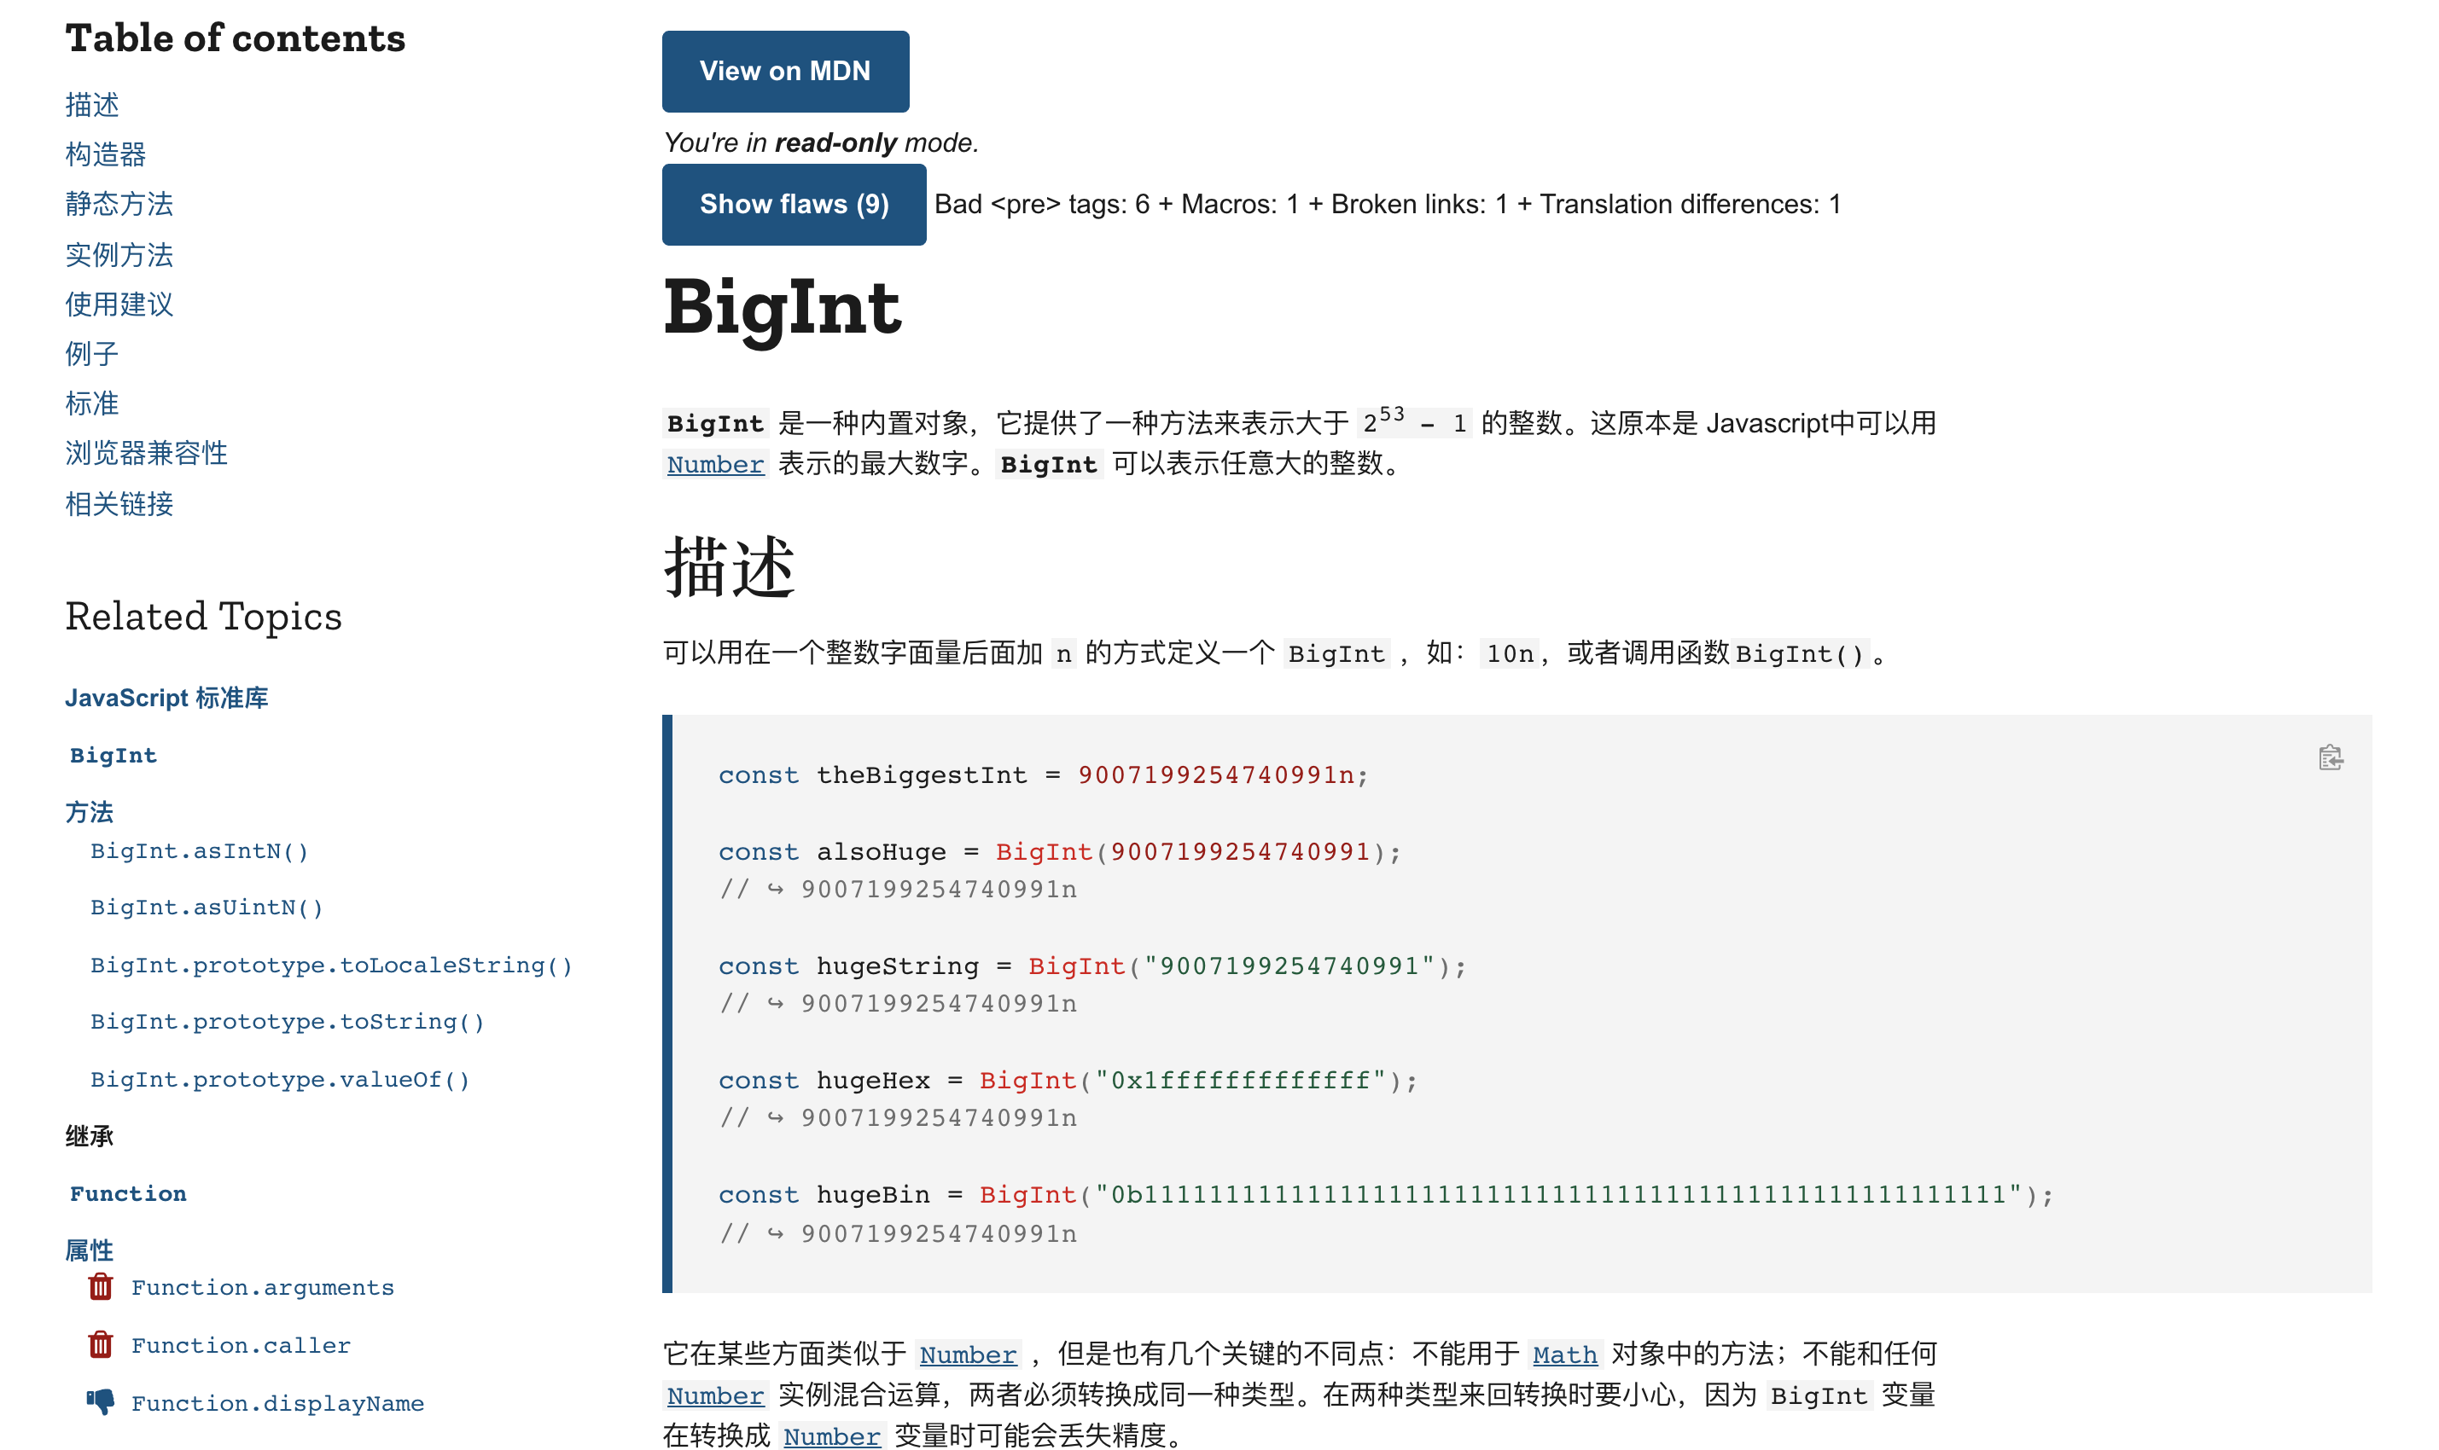Open BigInt.asIntN() in the sidebar

[200, 851]
